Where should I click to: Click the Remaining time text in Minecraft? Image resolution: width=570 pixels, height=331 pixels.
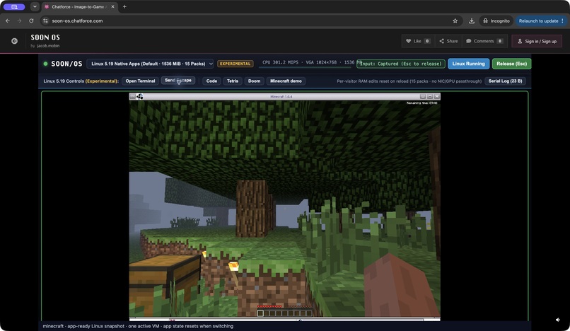(x=421, y=103)
